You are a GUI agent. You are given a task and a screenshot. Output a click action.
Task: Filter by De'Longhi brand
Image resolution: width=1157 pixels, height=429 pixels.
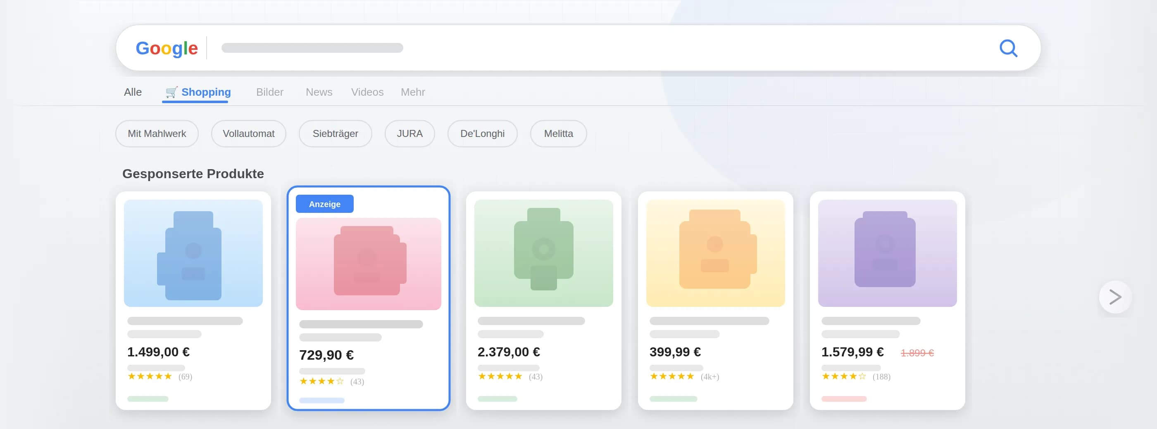click(x=482, y=134)
